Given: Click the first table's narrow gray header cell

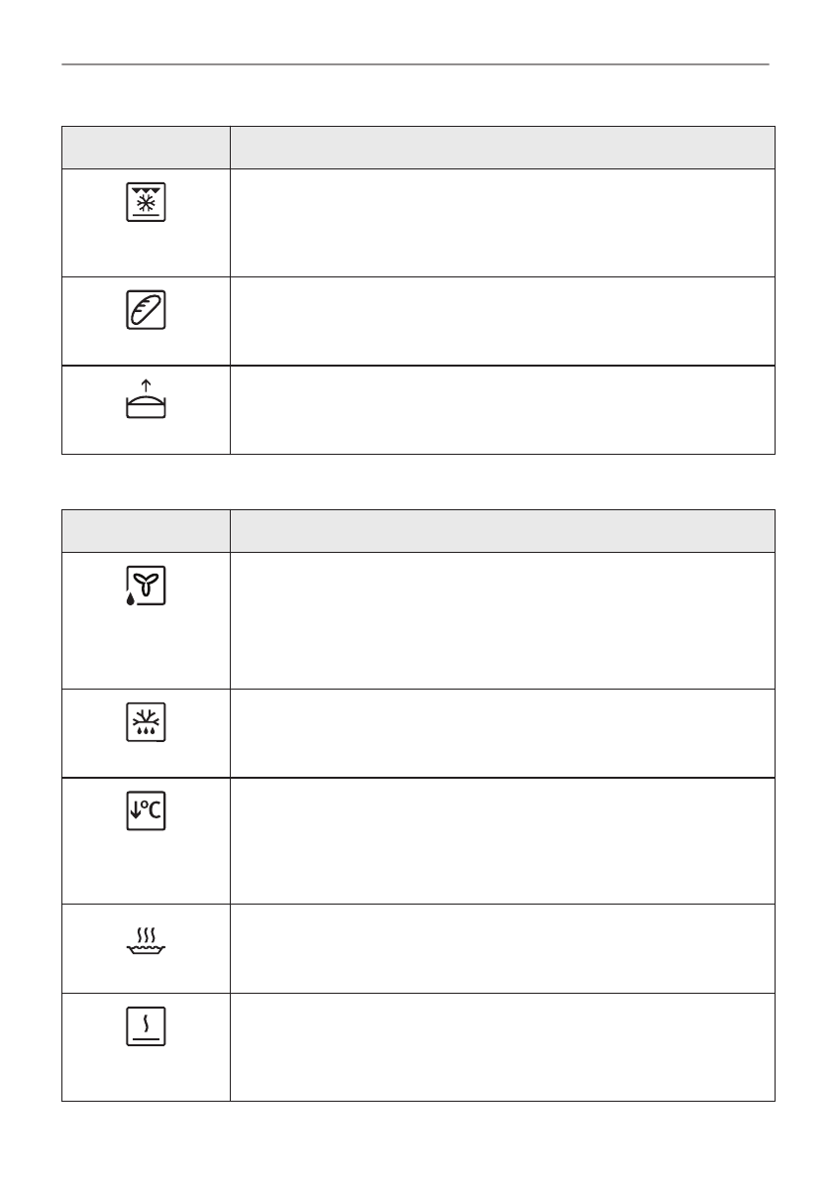Looking at the screenshot, I should pos(146,148).
